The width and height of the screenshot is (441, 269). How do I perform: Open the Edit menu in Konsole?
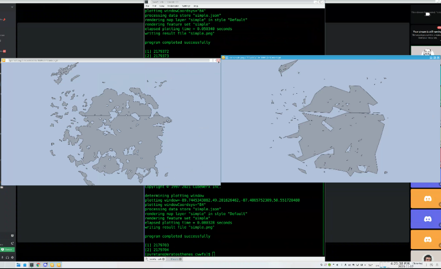tap(154, 6)
